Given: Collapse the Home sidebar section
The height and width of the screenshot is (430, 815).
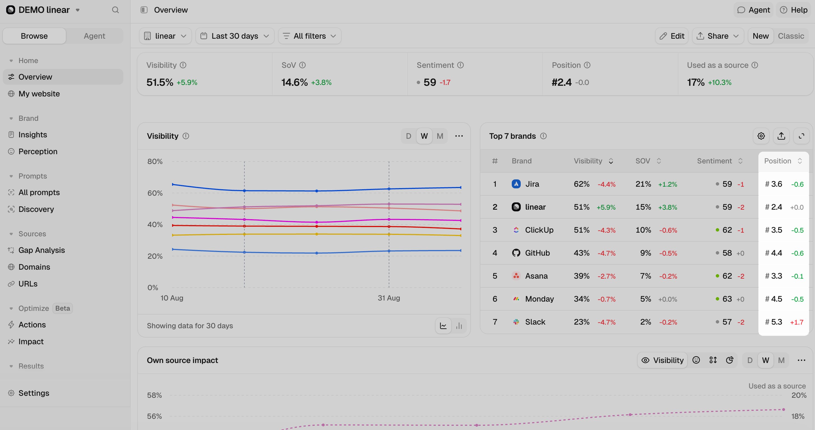Looking at the screenshot, I should coord(11,61).
